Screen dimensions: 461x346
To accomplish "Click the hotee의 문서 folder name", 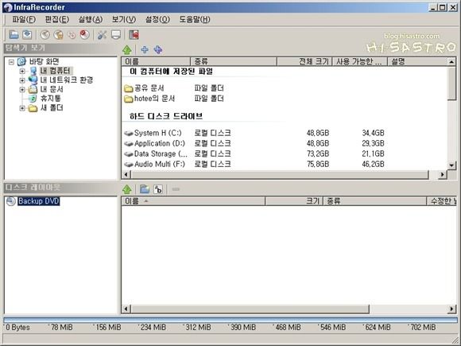I will 155,99.
